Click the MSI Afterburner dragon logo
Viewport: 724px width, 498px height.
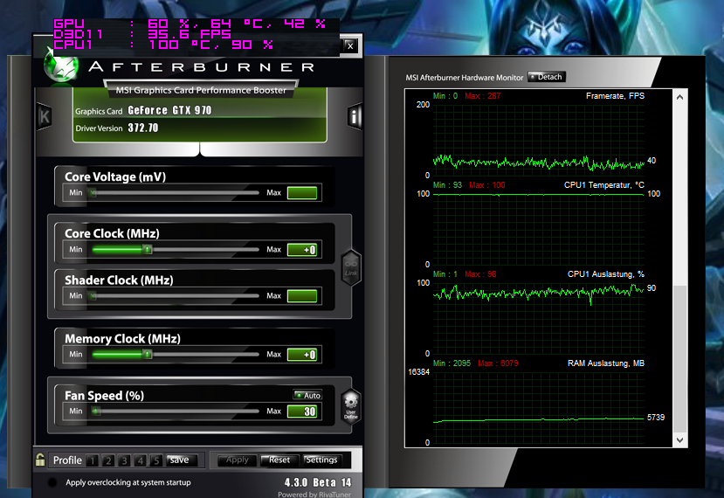pyautogui.click(x=61, y=66)
